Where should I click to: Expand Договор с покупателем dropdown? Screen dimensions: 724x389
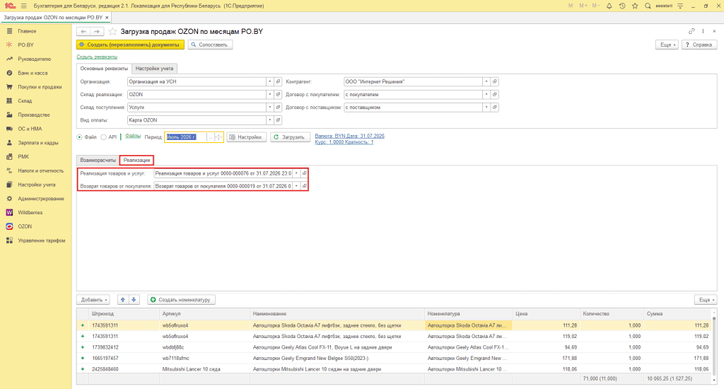[486, 95]
